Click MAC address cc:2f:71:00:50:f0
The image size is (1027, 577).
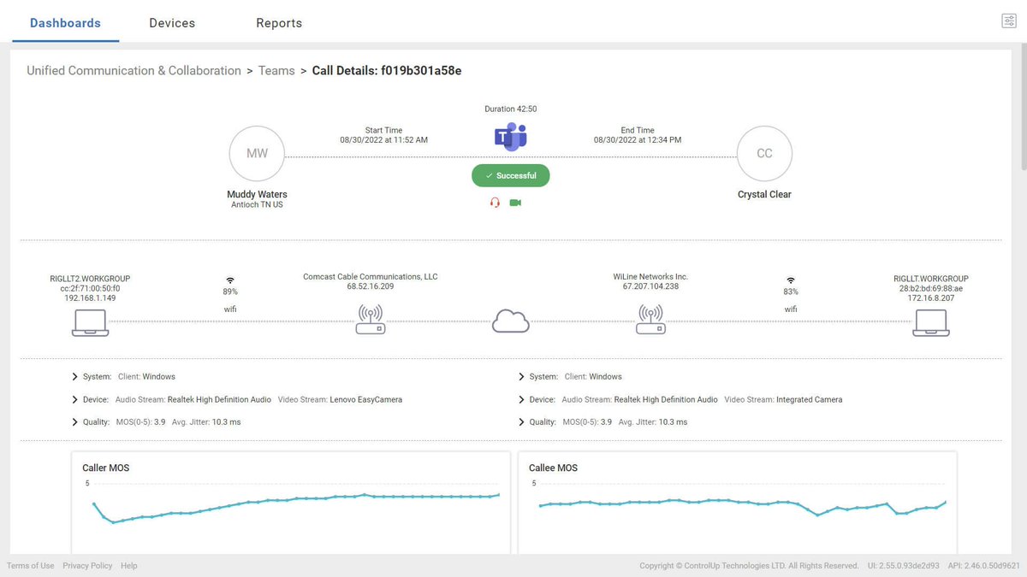pos(90,288)
